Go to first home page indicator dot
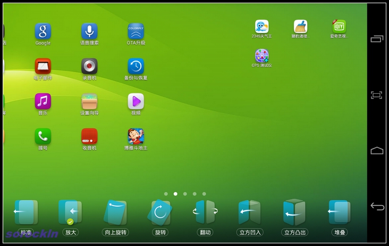Image resolution: width=389 pixels, height=246 pixels. pos(166,194)
